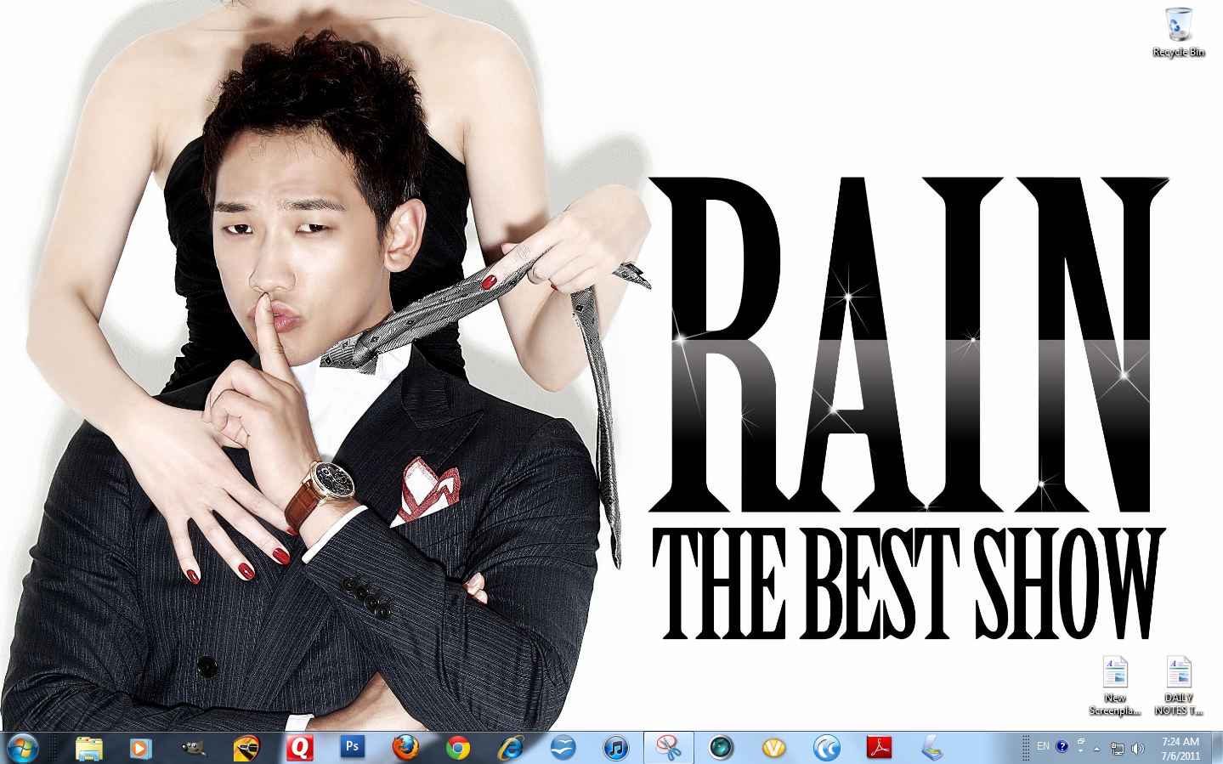Launch Internet Explorer from the taskbar
Viewport: 1223px width, 764px height.
510,748
